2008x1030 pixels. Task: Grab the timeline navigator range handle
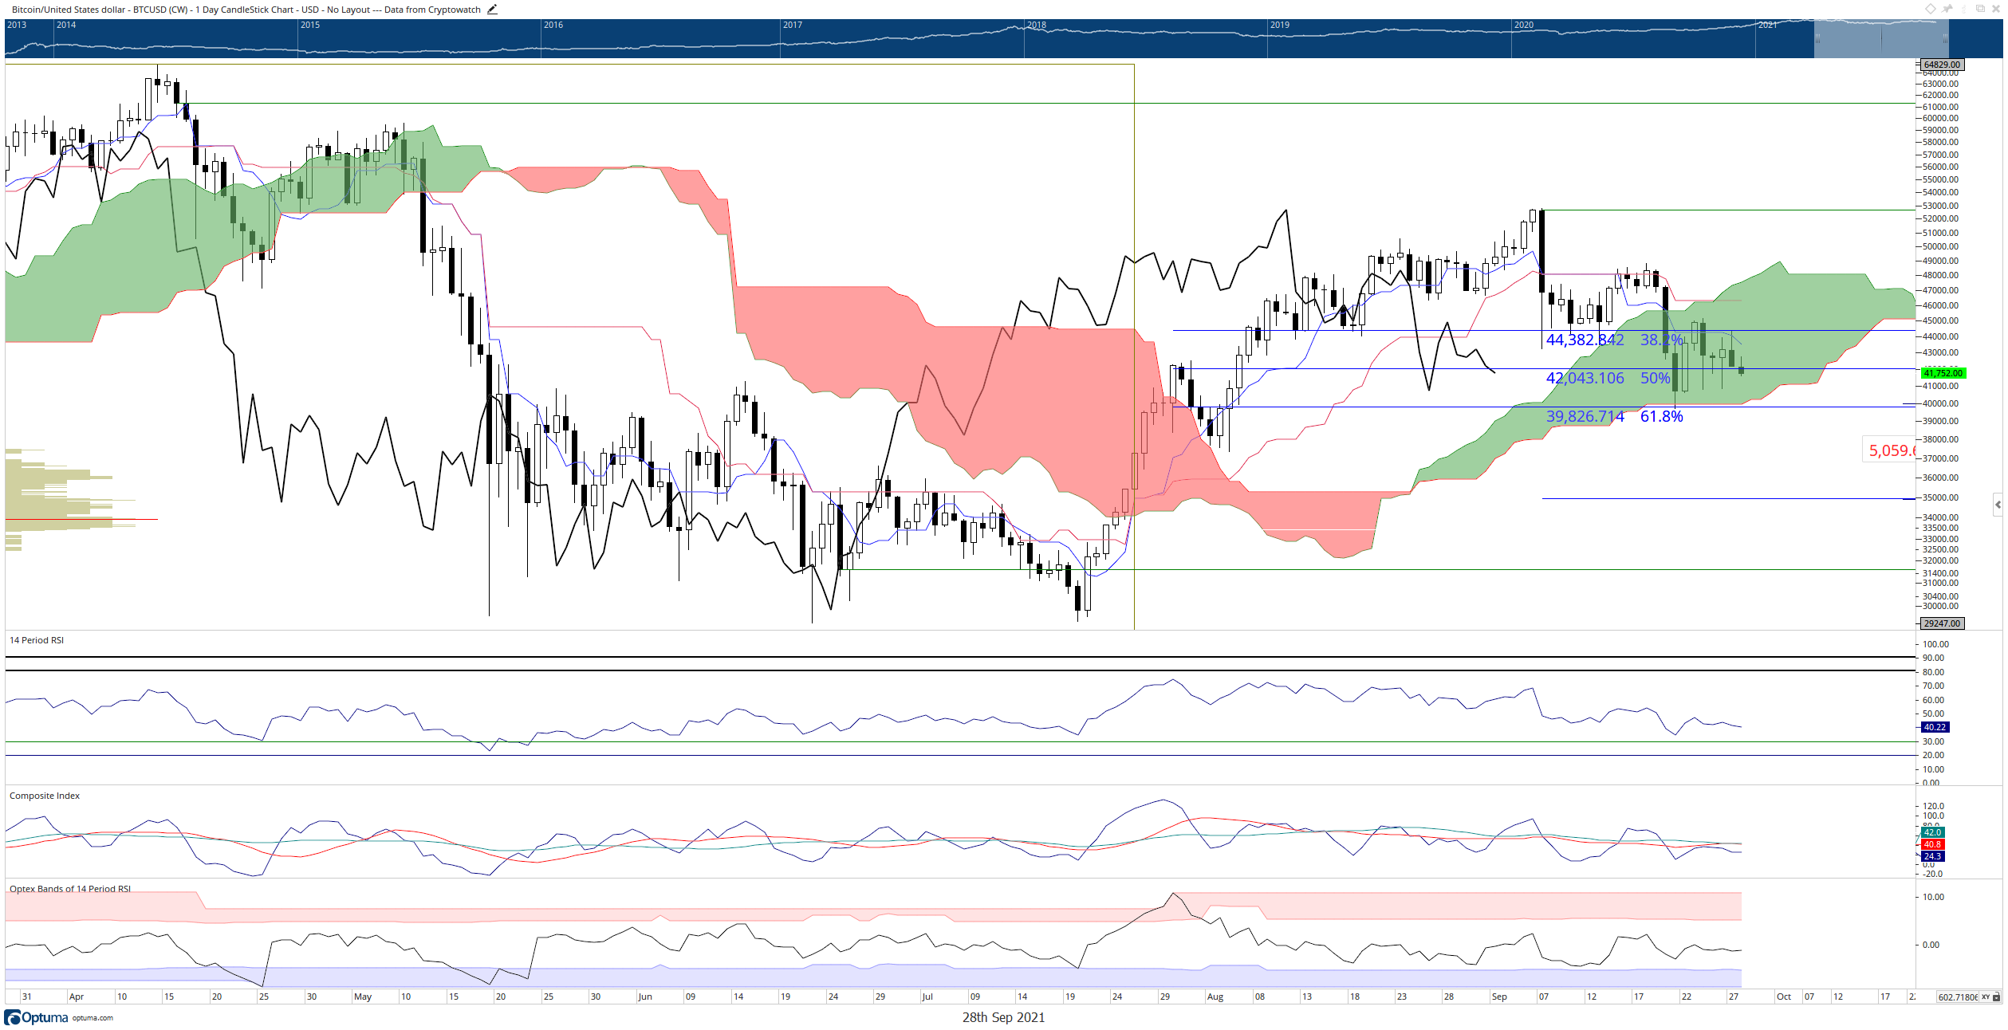pyautogui.click(x=1881, y=38)
